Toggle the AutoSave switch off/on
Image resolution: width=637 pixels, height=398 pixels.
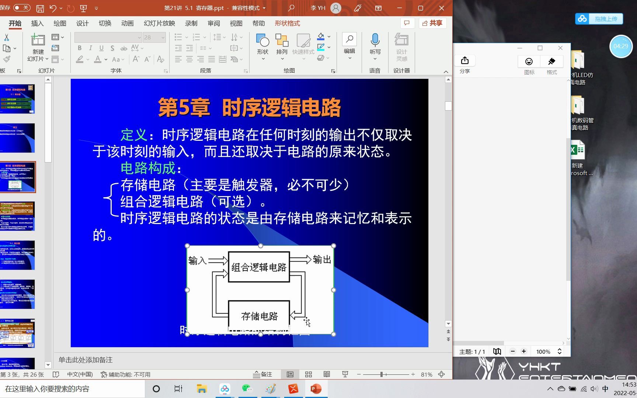pos(22,8)
